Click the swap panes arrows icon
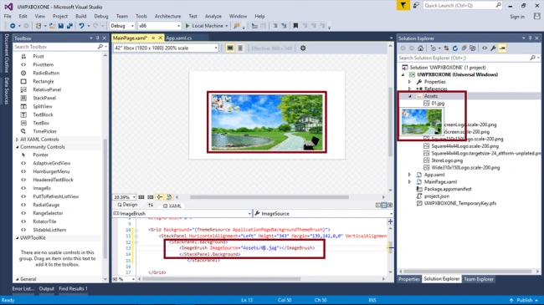Image resolution: width=544 pixels, height=305 pixels. tap(151, 206)
